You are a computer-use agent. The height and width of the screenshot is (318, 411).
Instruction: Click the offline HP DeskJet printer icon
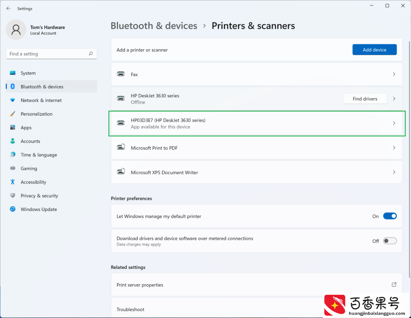(x=121, y=99)
